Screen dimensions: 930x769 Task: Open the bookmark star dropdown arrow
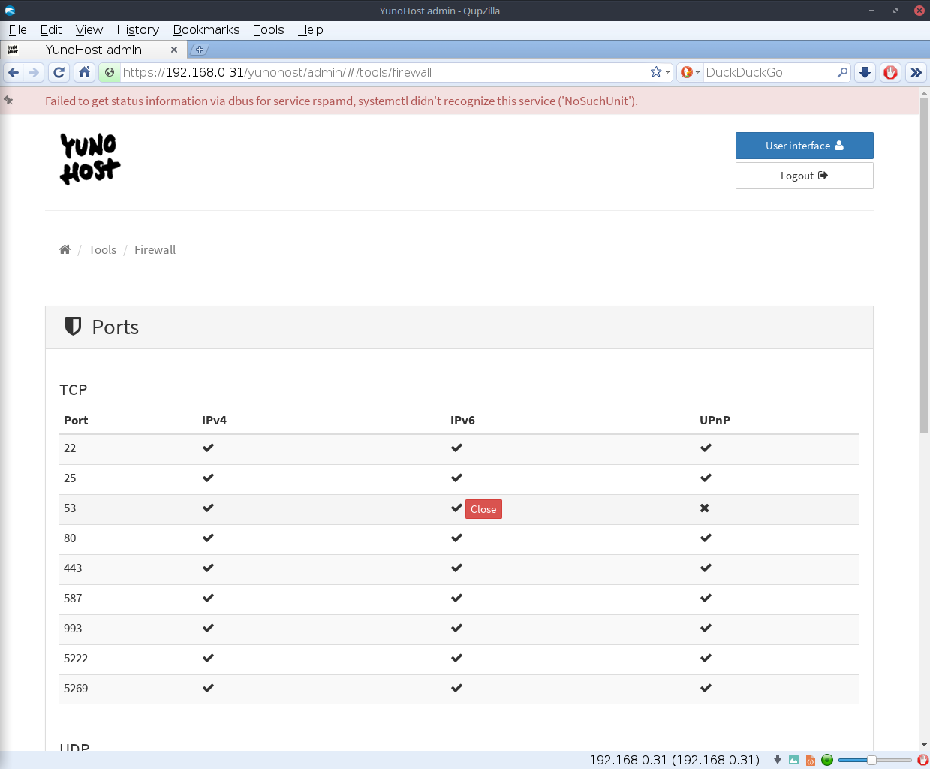pyautogui.click(x=667, y=73)
